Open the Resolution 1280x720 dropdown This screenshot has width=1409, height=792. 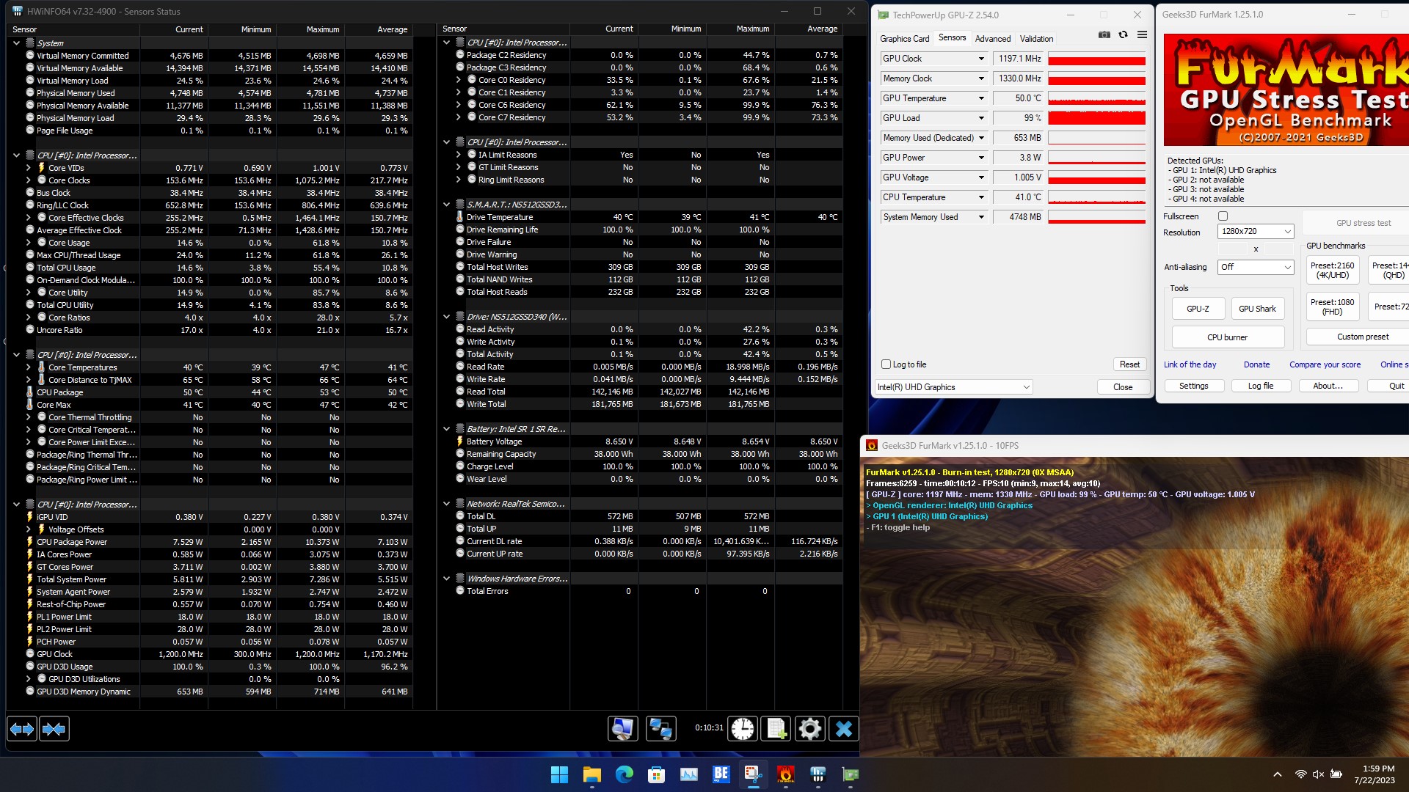(x=1255, y=231)
